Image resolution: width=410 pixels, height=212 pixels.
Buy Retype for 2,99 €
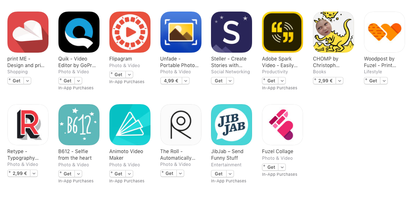coord(19,173)
